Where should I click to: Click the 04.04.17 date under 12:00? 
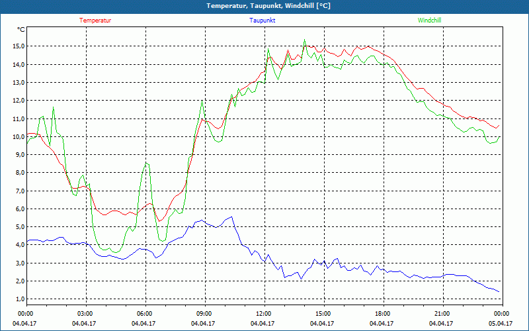(263, 324)
